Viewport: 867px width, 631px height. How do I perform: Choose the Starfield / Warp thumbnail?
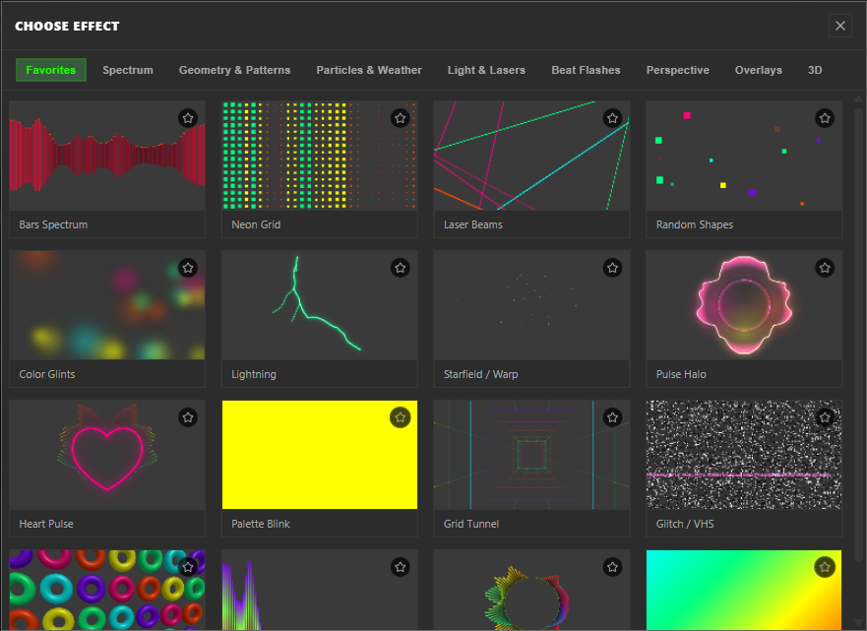(532, 305)
